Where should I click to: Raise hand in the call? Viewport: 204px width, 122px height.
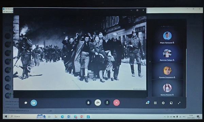88,103
